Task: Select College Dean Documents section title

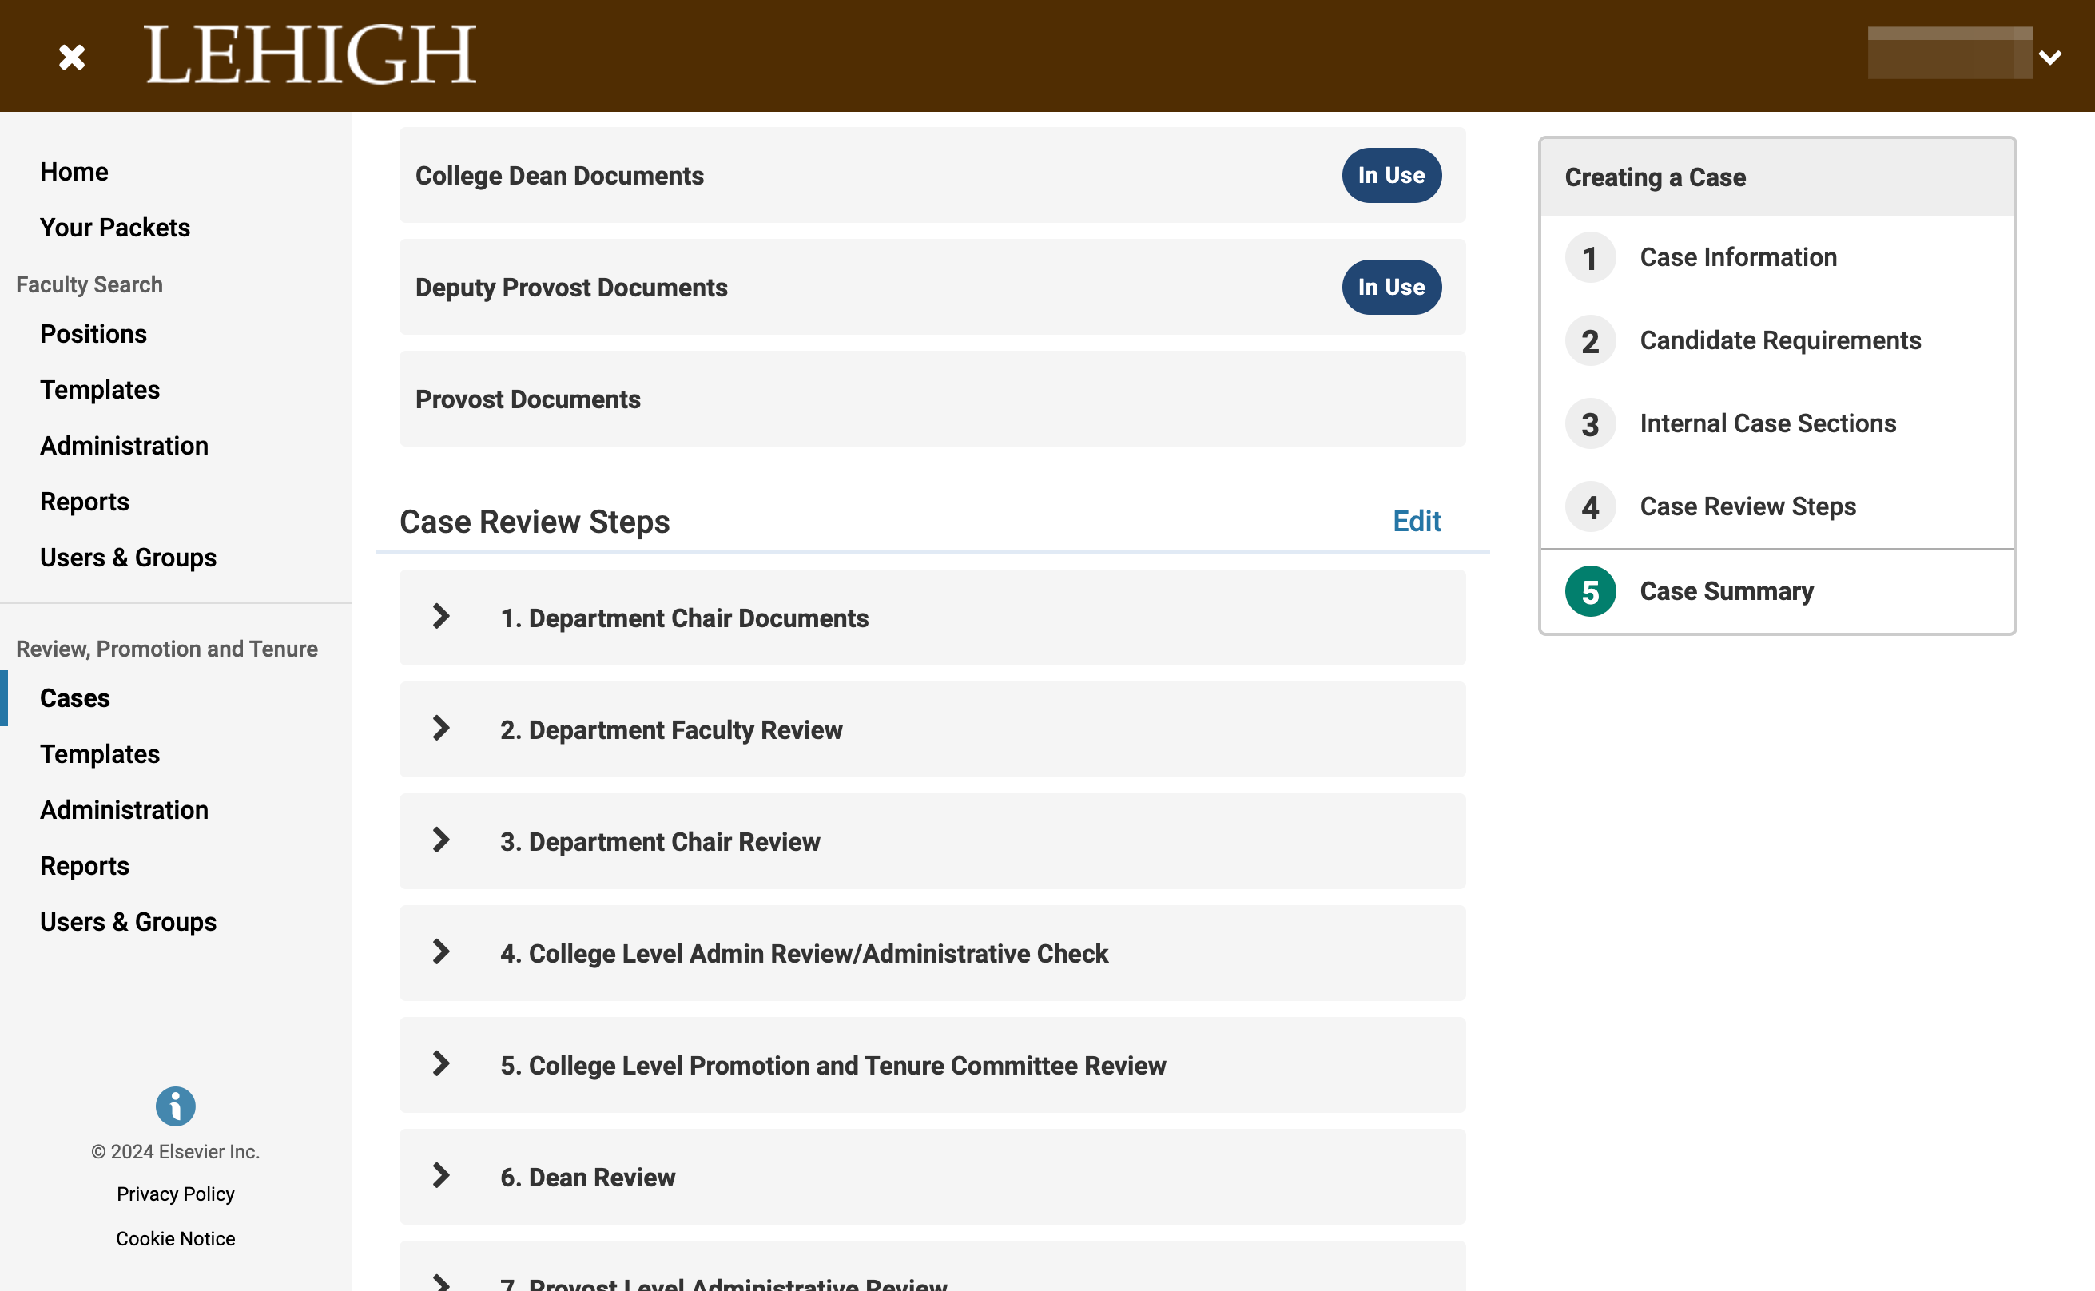Action: tap(559, 175)
